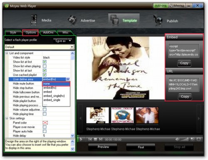
Task: Select embed option in dropdown list
Action: pos(56,92)
